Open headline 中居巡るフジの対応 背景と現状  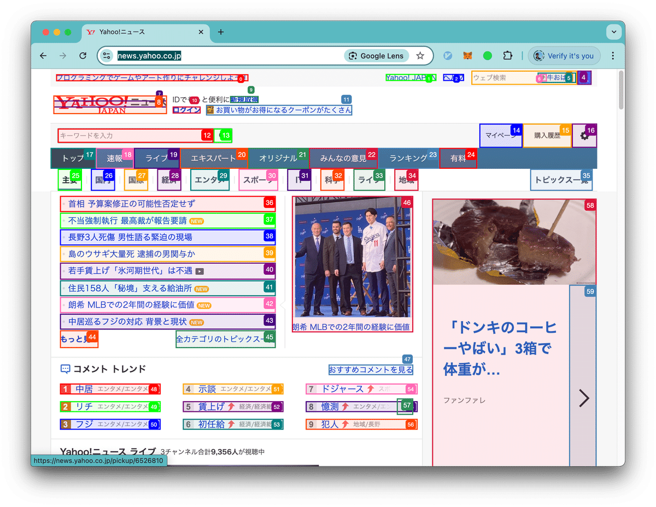(x=168, y=321)
